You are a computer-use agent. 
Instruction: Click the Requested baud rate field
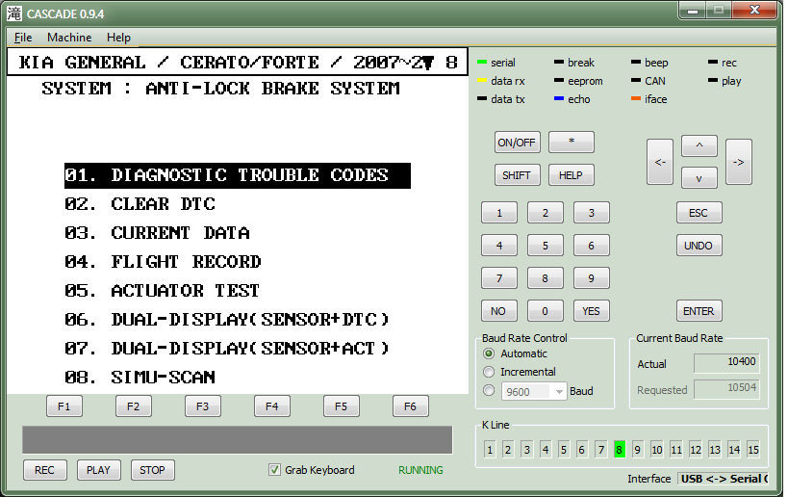[726, 388]
